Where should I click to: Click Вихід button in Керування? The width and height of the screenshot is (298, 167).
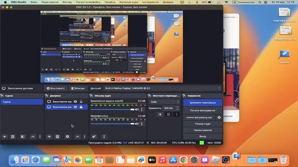click(203, 136)
